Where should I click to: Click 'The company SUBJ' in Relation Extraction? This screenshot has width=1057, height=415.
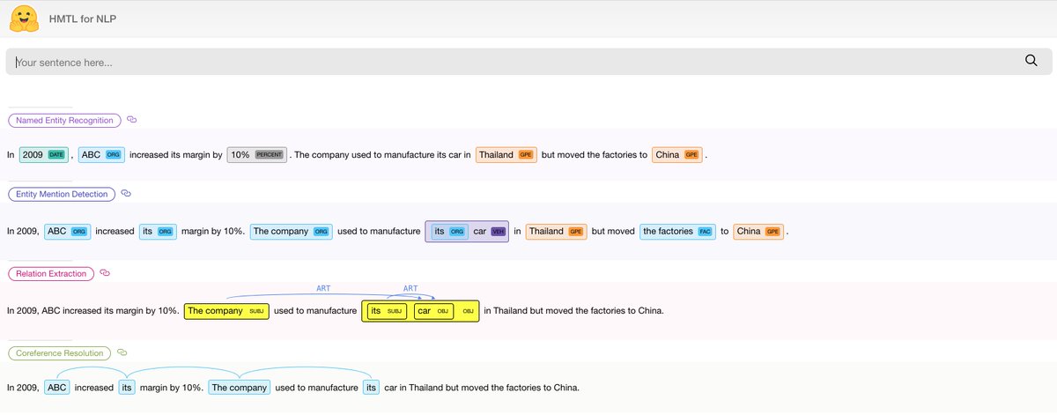(x=225, y=311)
